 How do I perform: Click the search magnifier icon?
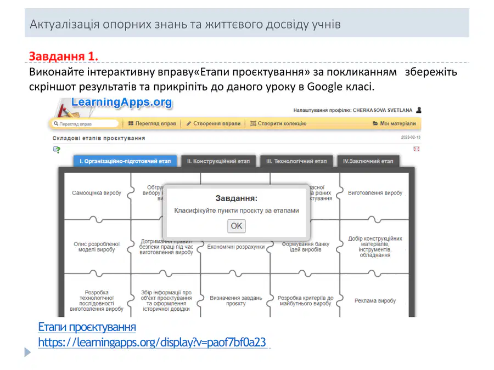pyautogui.click(x=56, y=124)
